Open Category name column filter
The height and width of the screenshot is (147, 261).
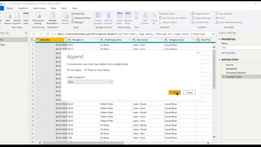tap(194, 40)
